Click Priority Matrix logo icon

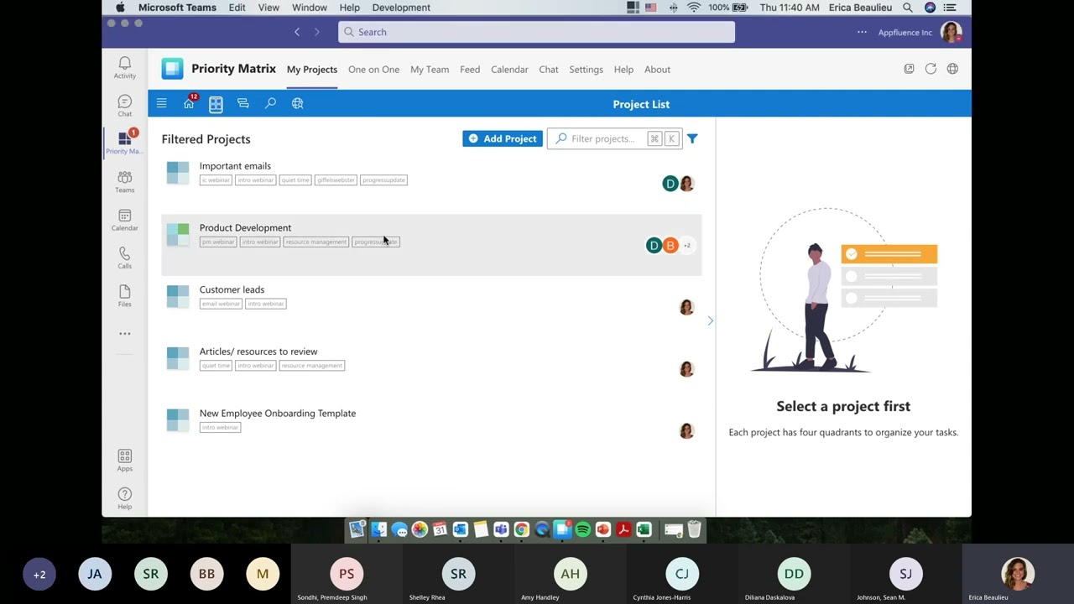pos(173,69)
